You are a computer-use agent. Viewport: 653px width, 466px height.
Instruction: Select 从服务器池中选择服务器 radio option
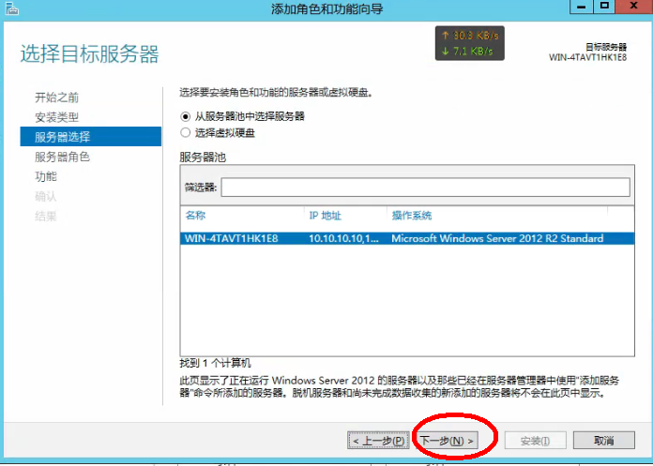coord(185,116)
